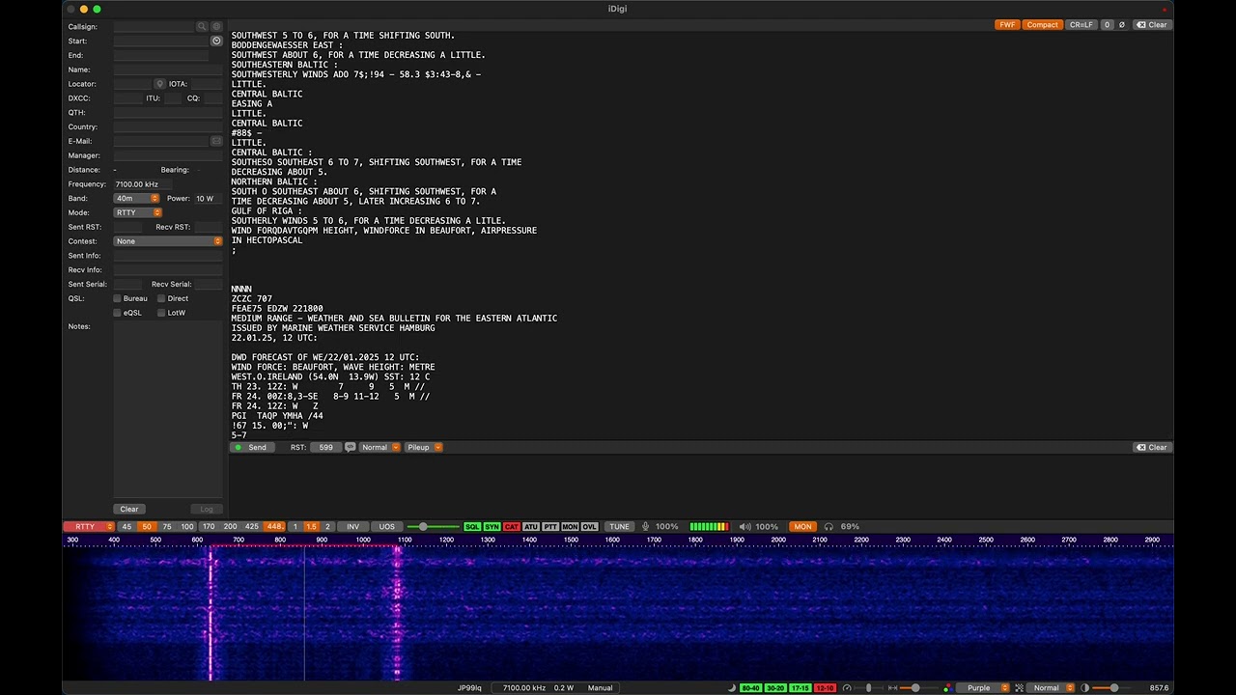Click the waterfall speed gauge icon
1236x695 pixels.
click(847, 688)
